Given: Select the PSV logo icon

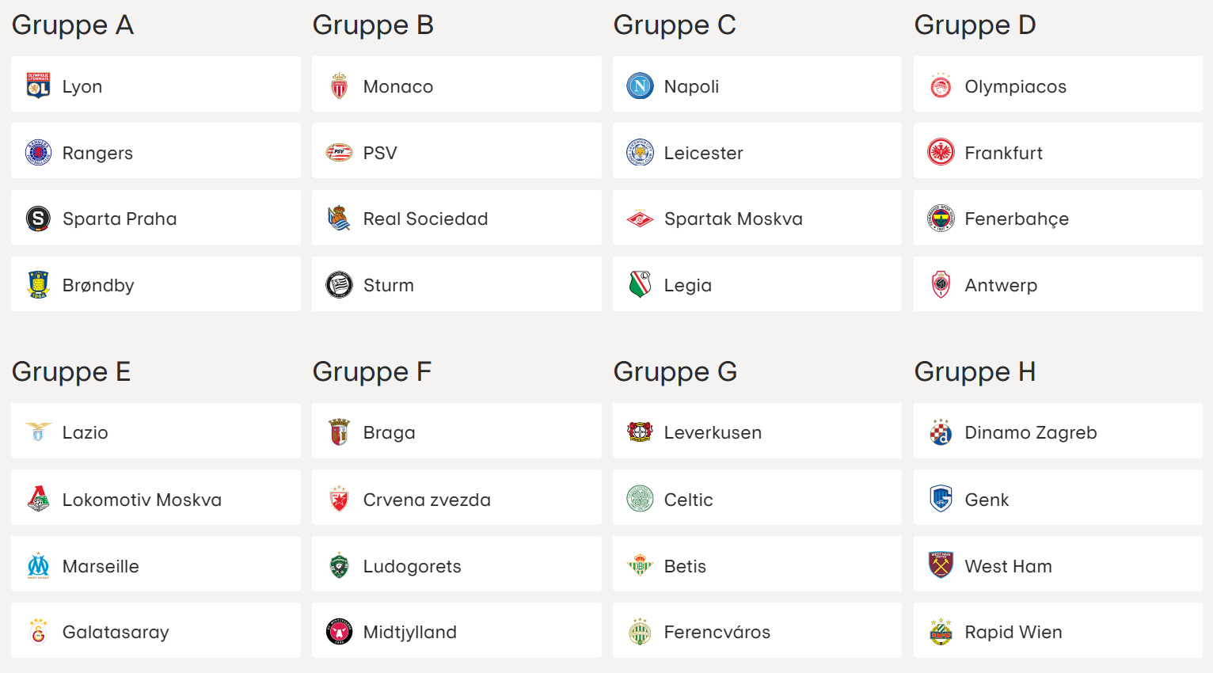Looking at the screenshot, I should (339, 152).
